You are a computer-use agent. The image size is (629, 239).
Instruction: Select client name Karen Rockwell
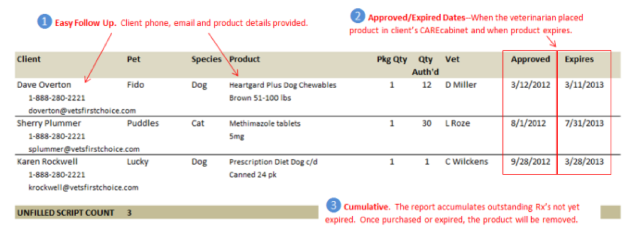[x=47, y=162]
